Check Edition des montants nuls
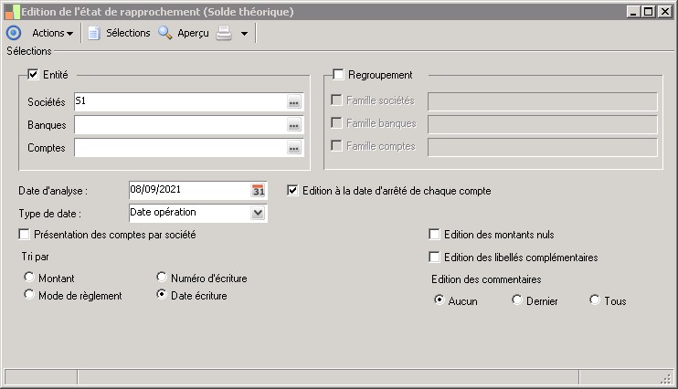The height and width of the screenshot is (389, 678). click(435, 235)
